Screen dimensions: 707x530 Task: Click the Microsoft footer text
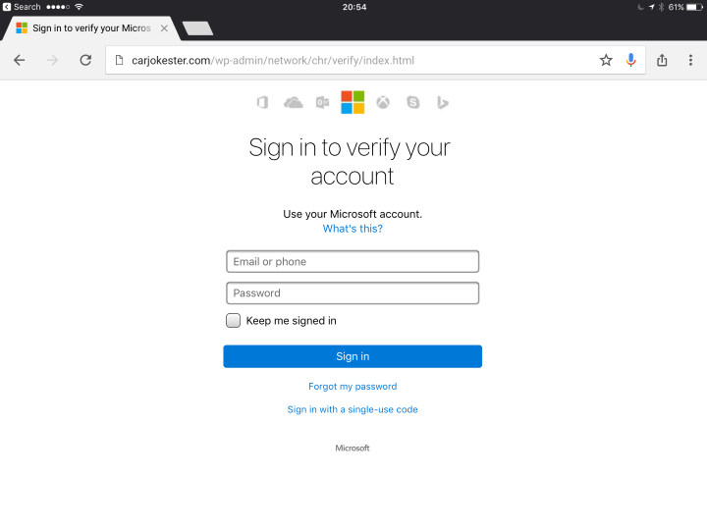coord(353,448)
